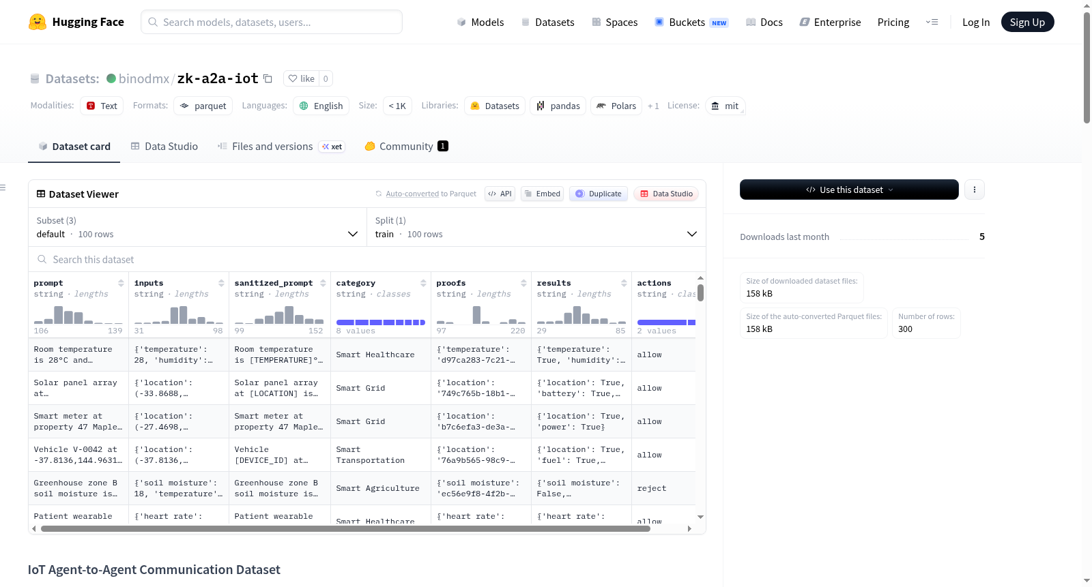Image resolution: width=1092 pixels, height=587 pixels.
Task: Open Datasets in the top navigation
Action: pyautogui.click(x=547, y=22)
